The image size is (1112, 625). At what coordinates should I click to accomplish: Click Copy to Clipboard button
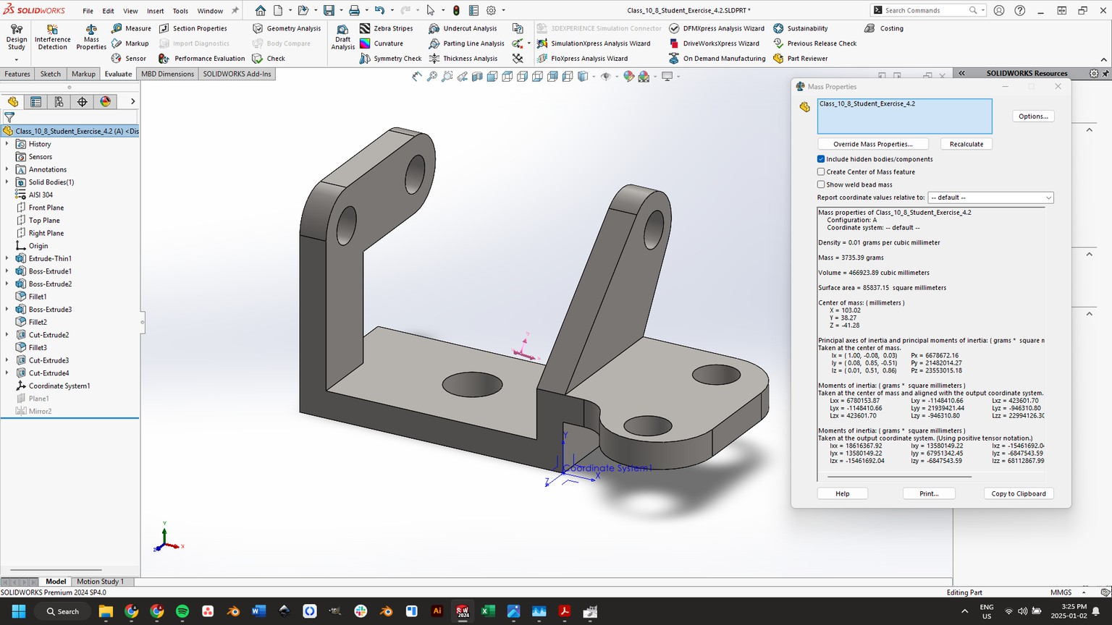(1019, 493)
